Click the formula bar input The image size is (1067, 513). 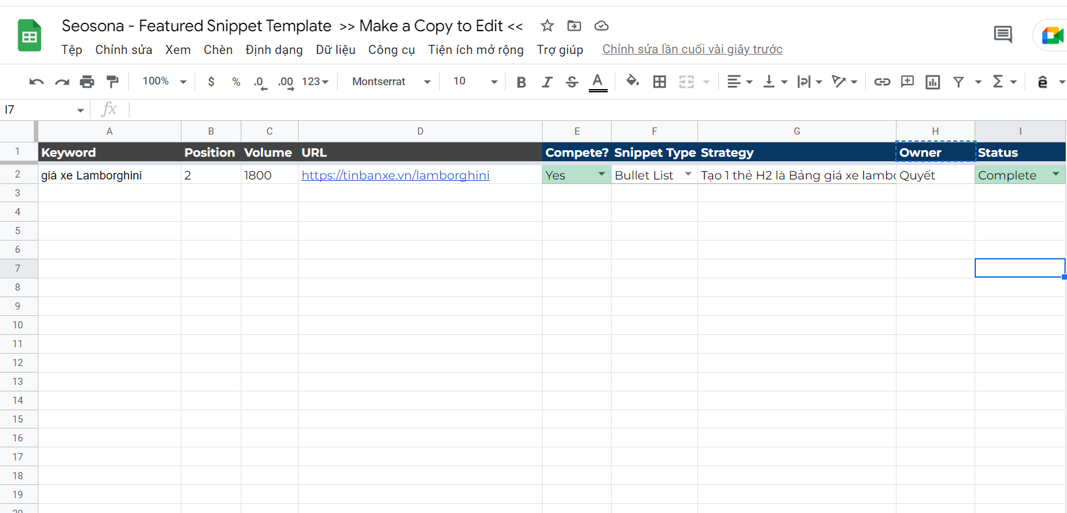click(597, 109)
